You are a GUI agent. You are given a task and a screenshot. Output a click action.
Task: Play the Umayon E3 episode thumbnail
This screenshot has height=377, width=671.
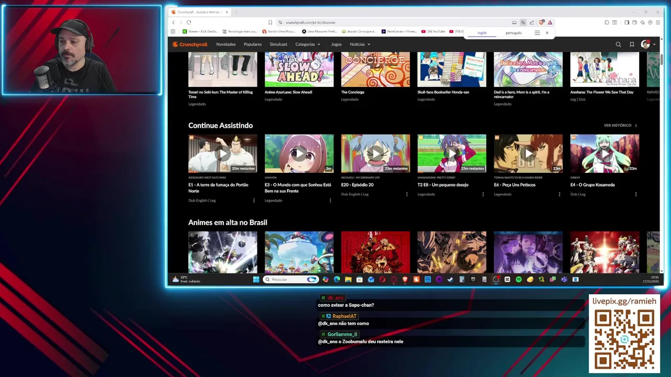[299, 153]
